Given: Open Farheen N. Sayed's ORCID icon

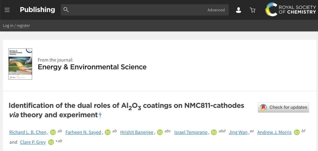Looking at the screenshot, I should tap(108, 132).
